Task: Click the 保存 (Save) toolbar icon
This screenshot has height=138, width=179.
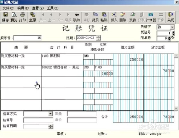Action: [5, 15]
